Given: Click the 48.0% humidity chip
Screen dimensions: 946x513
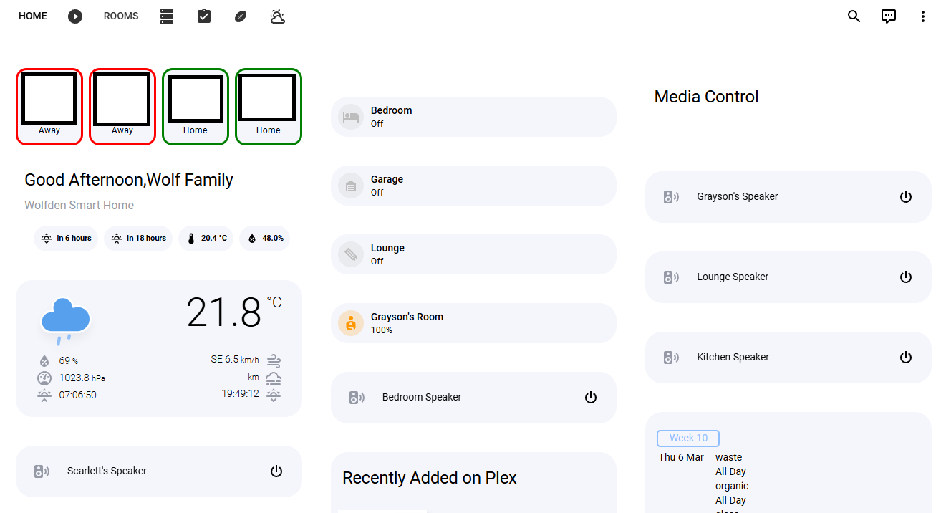Looking at the screenshot, I should pos(265,239).
